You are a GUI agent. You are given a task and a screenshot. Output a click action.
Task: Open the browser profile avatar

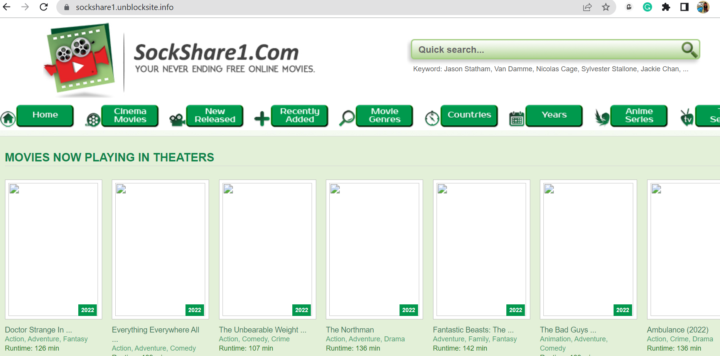coord(703,7)
